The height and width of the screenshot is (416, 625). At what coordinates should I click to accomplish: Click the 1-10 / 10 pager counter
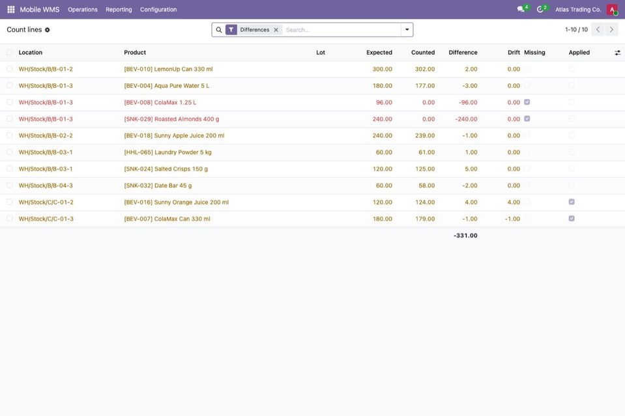[576, 29]
